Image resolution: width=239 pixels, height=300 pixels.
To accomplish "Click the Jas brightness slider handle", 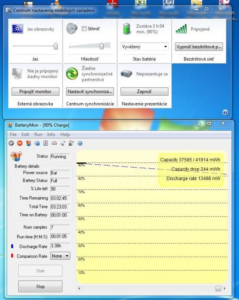I will point(55,46).
